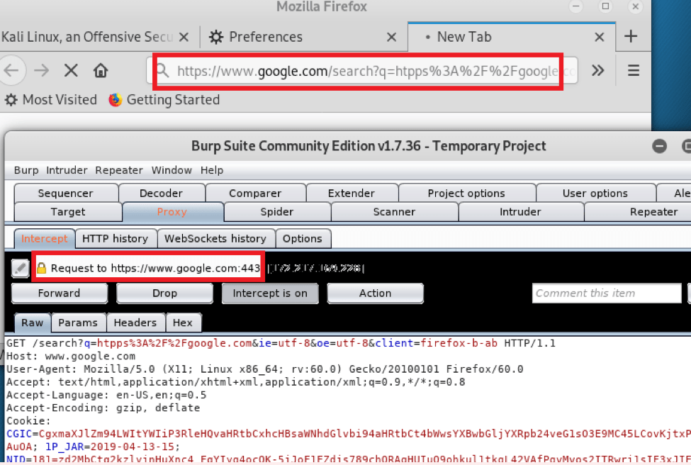Stop loading the page in Firefox
Screen dimensions: 691x465
tap(71, 70)
